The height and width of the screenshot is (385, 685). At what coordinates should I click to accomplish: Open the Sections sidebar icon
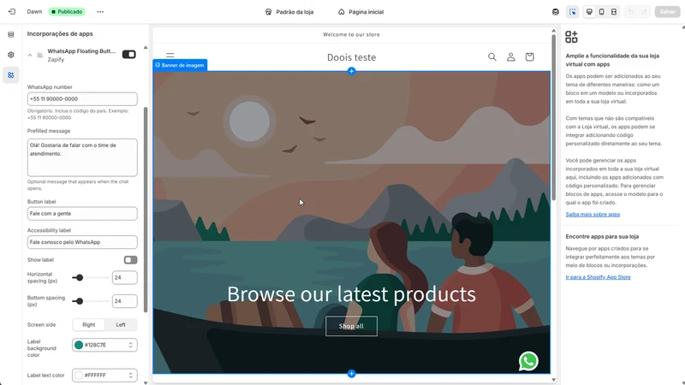pos(11,34)
